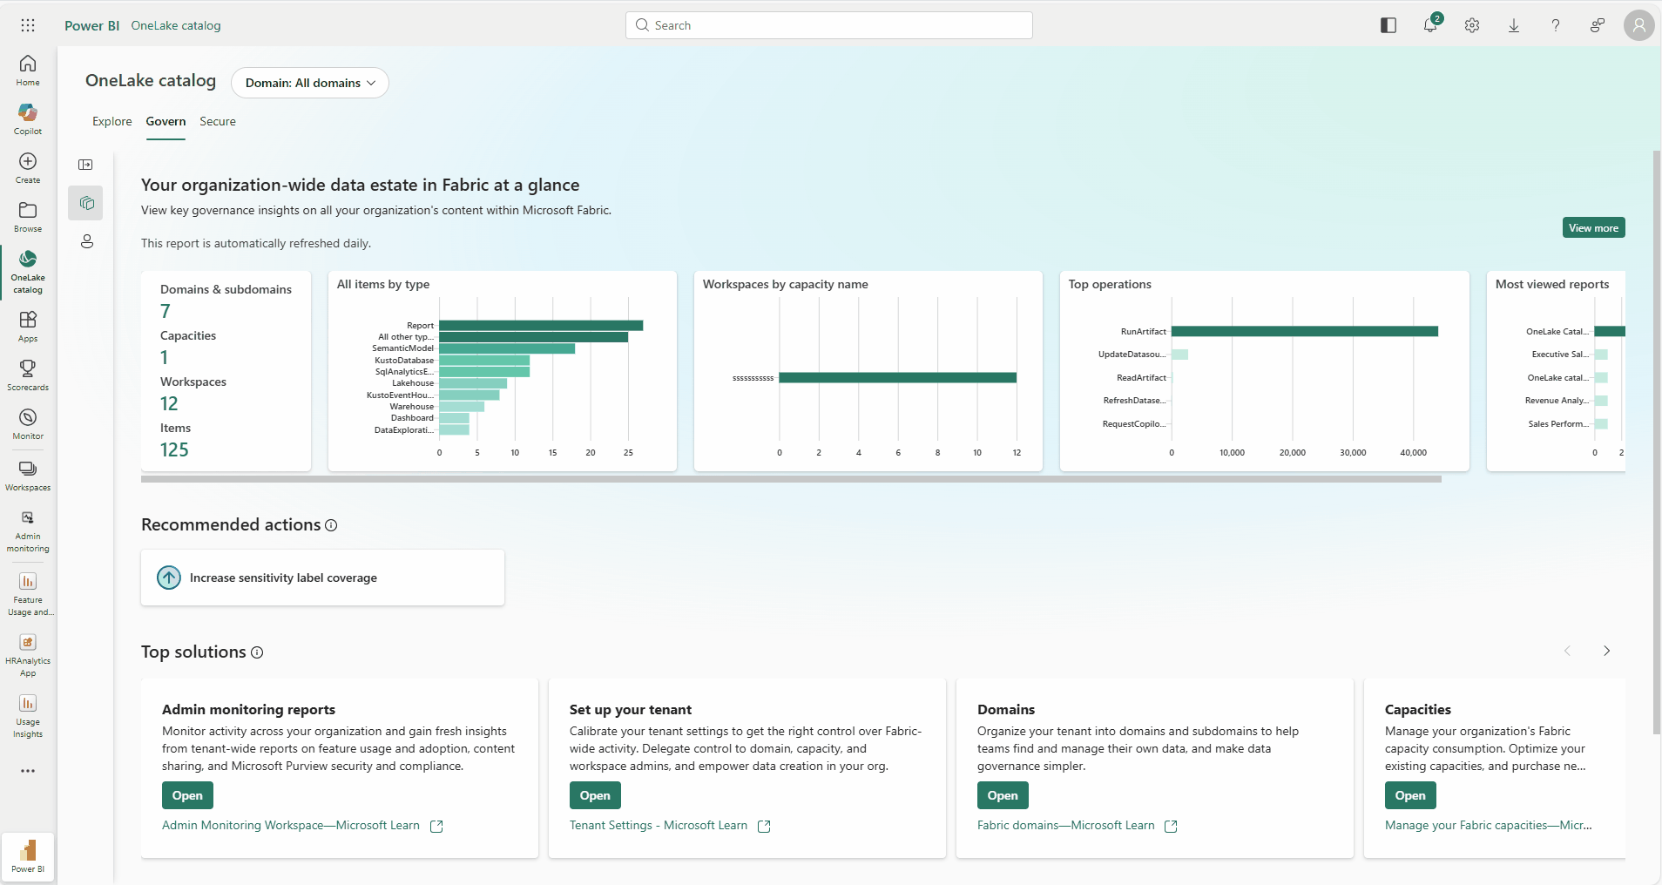Open Scorecards from the sidebar
The image size is (1662, 885).
point(28,373)
